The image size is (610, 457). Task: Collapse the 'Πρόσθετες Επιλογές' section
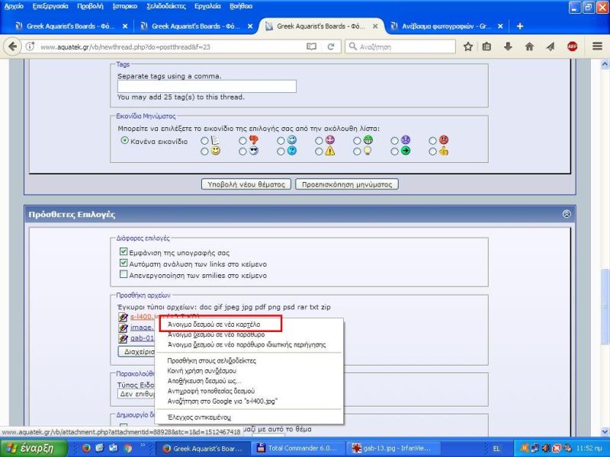tap(566, 214)
